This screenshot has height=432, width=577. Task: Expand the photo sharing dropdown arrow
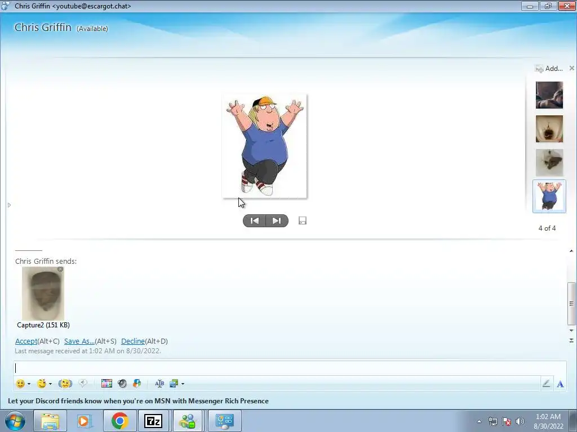click(x=183, y=384)
